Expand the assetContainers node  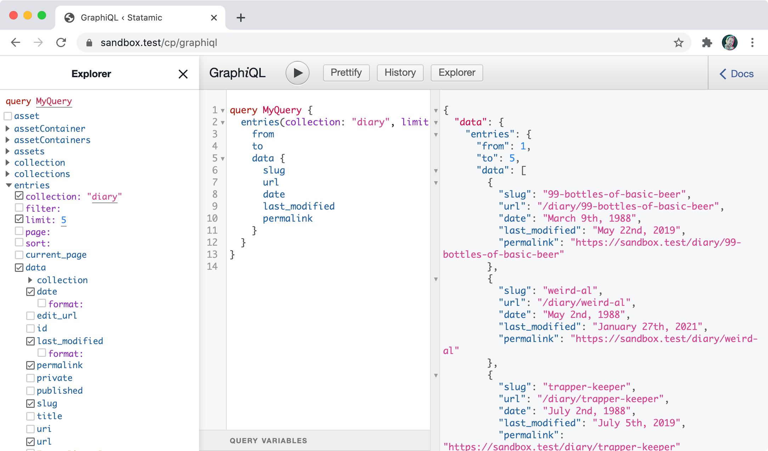(x=8, y=140)
